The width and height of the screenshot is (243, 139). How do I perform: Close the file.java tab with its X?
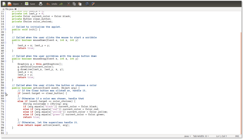point(16,9)
